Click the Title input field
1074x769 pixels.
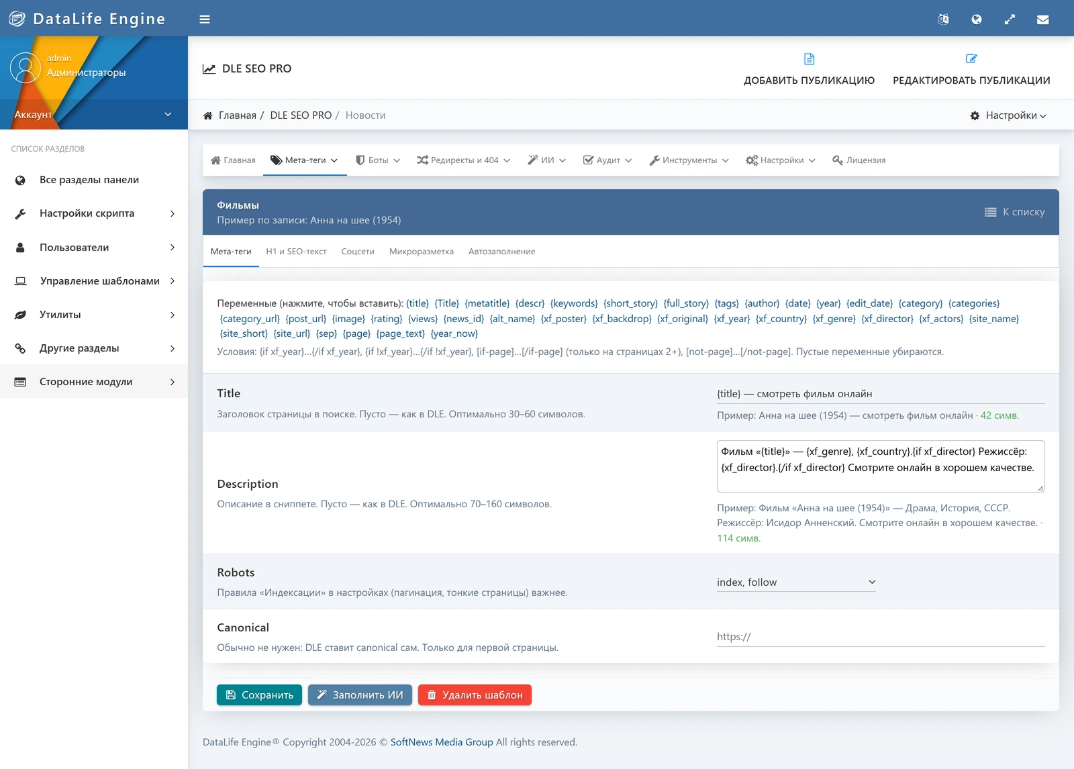coord(881,394)
